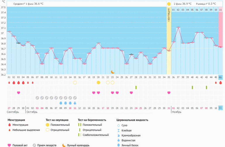Viewport: 225px width, 147px height.
Task: Select the 37.1 peak data point on day 37
Action: pyautogui.click(x=178, y=27)
